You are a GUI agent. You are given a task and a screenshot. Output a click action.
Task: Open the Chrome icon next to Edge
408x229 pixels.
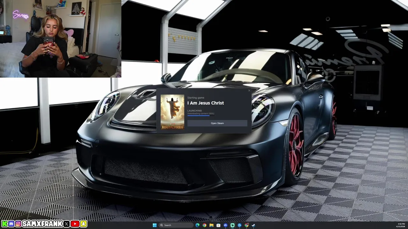point(204,225)
